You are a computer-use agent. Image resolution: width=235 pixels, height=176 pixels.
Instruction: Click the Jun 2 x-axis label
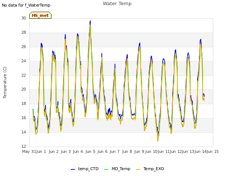click(54, 151)
